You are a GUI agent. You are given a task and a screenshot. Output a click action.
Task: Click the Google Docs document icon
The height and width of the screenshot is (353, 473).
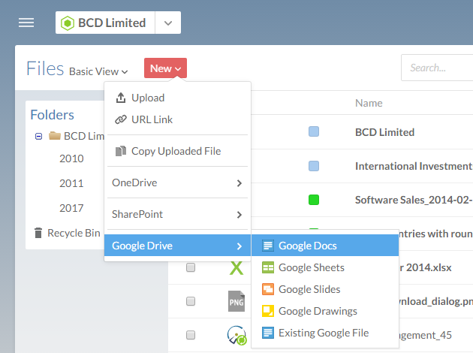pos(267,246)
